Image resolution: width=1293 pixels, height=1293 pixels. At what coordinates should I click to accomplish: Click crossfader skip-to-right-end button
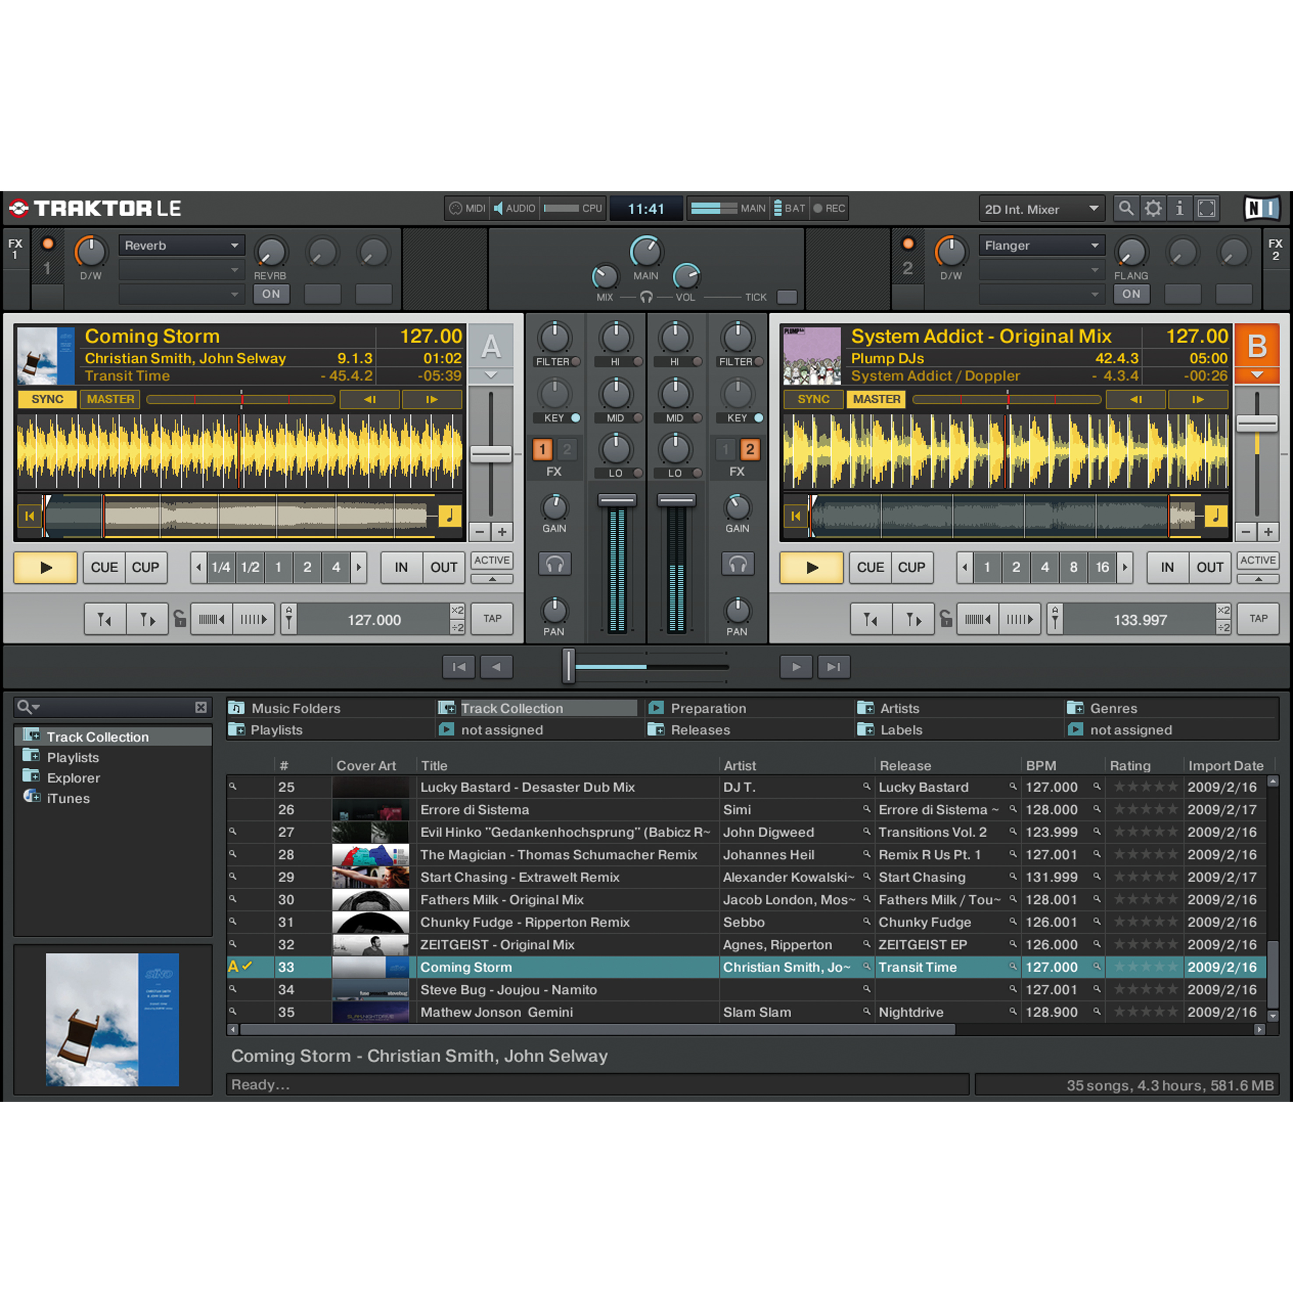(x=834, y=666)
